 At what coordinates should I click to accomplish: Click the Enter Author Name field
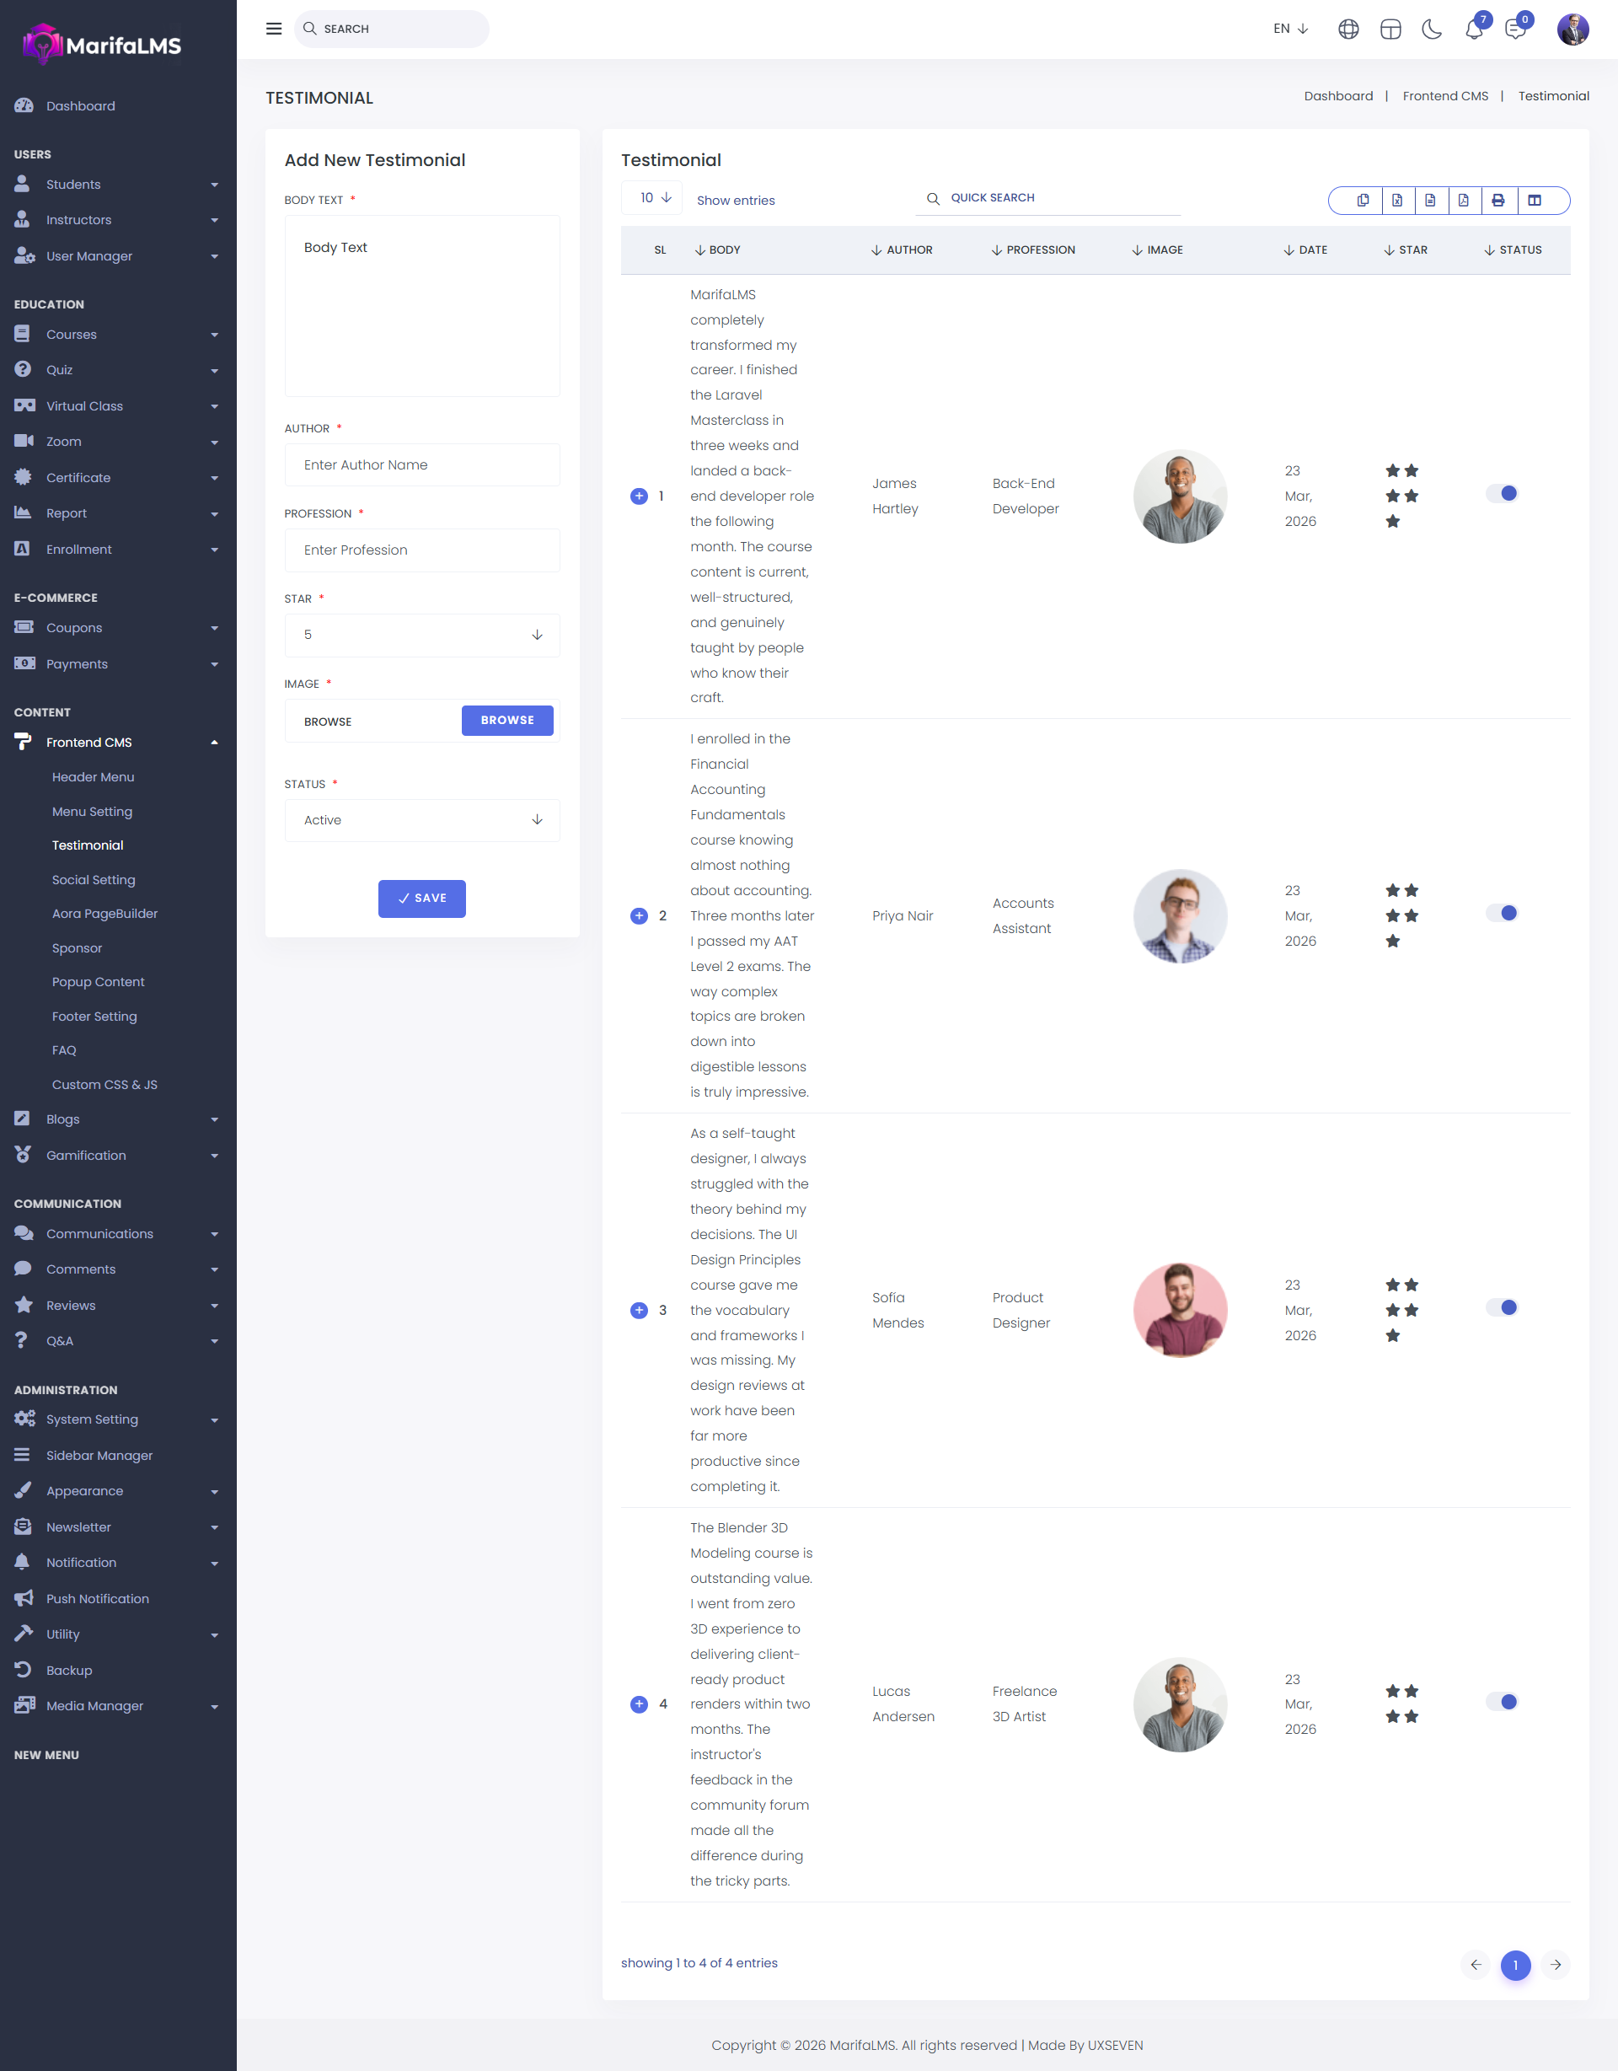422,464
